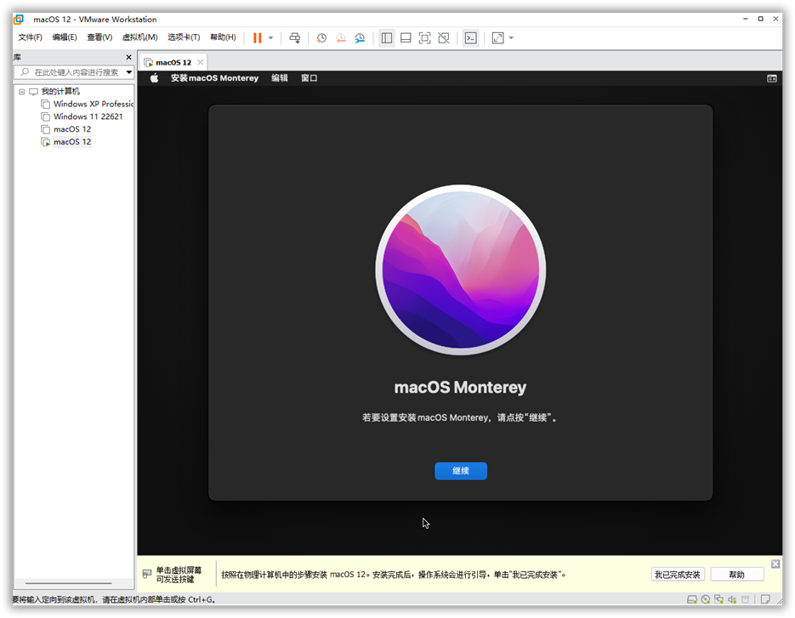Toggle the thumbnail bar view

click(406, 38)
